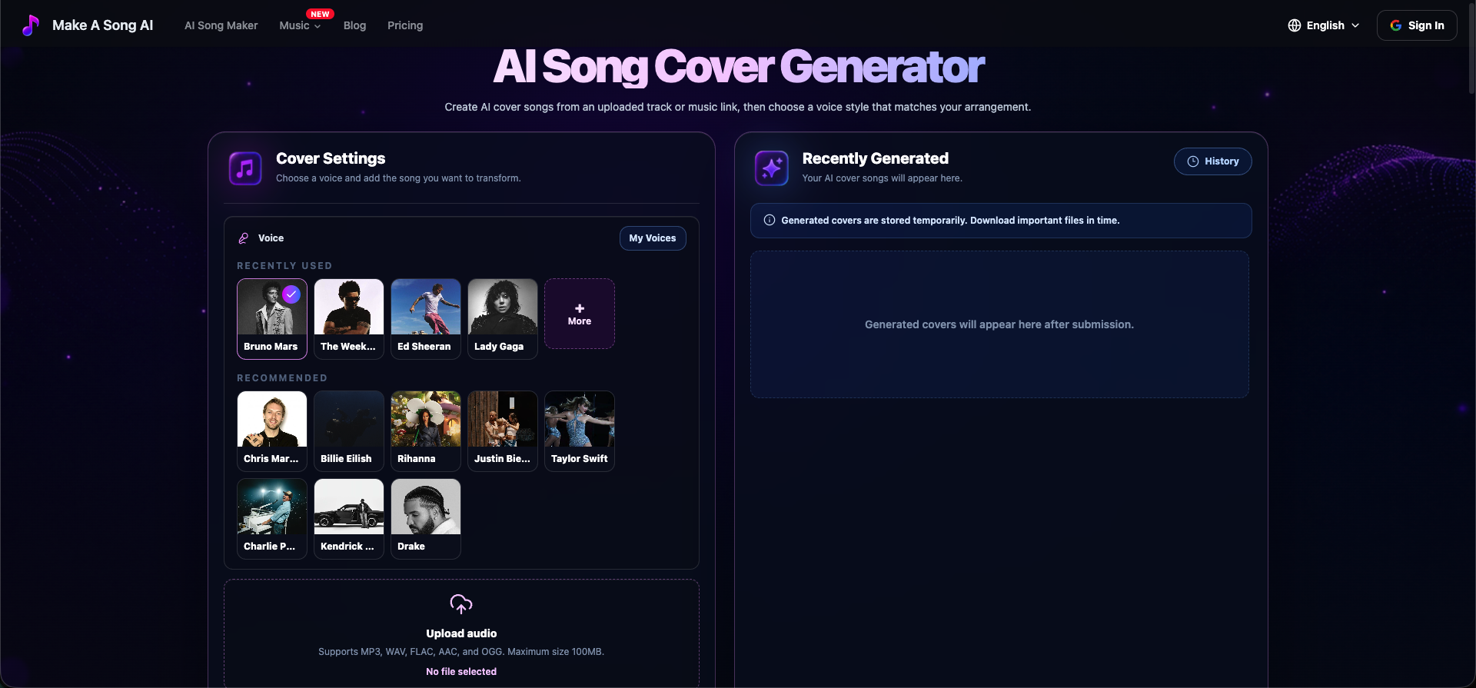Open the History panel
This screenshot has width=1476, height=688.
1212,161
